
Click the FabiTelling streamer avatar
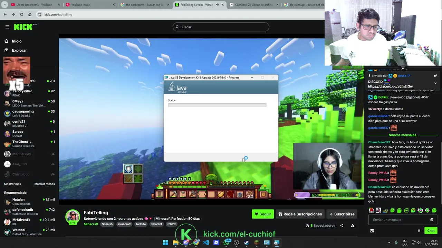[73, 217]
